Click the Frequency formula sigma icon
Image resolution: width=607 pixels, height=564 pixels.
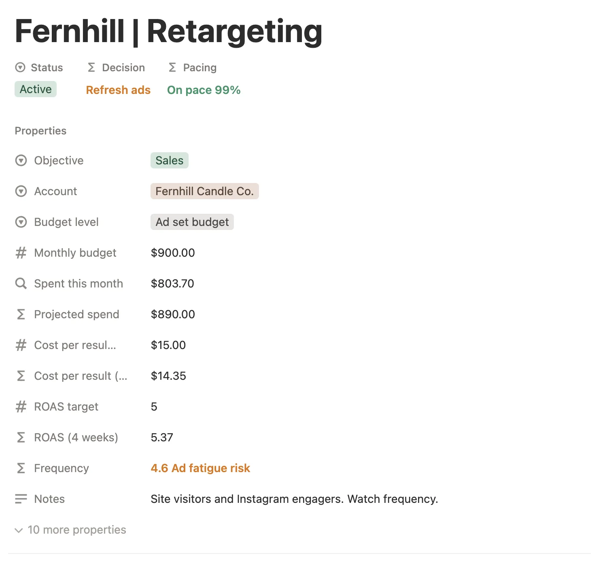pos(21,468)
